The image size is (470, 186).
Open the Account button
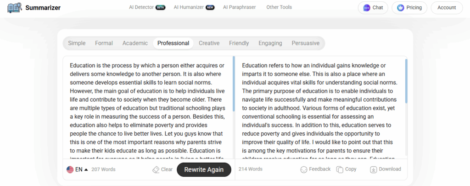pos(447,8)
